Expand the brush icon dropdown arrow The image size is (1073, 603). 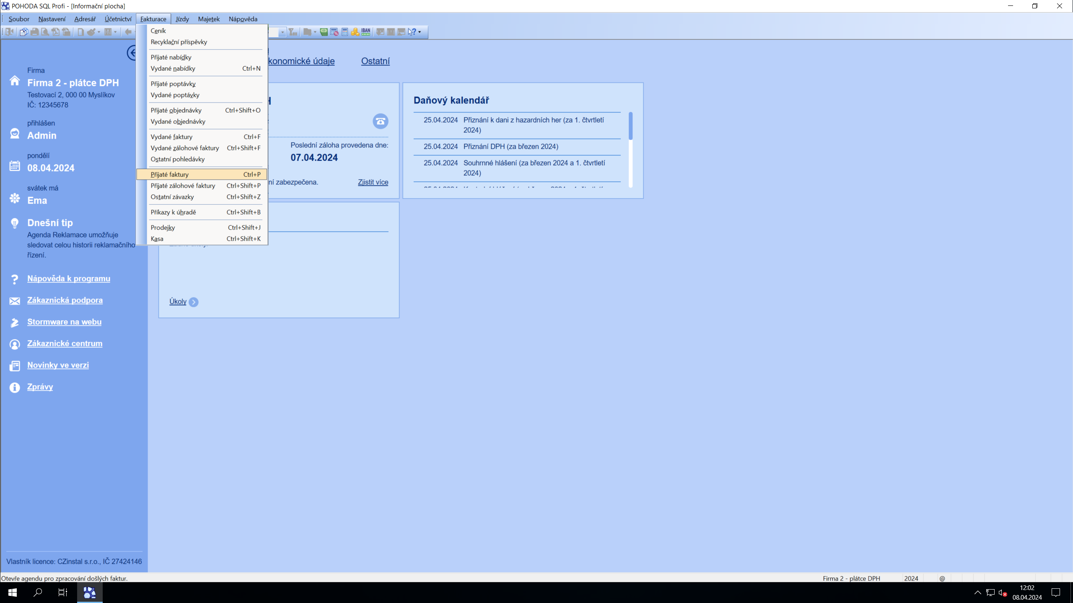click(99, 32)
